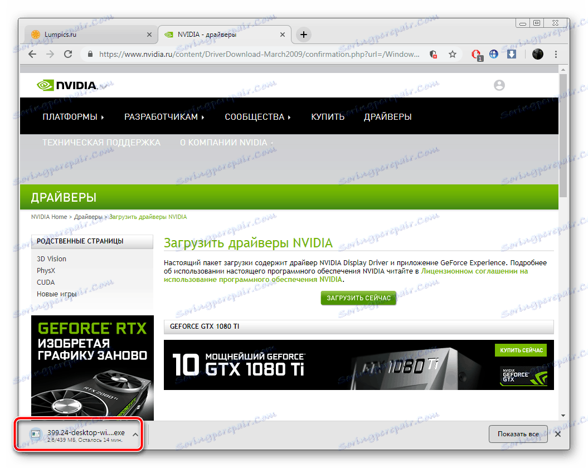Click the ЗАГРУЗИТЬ СЕЙЧАС button
This screenshot has width=588, height=468.
[x=358, y=298]
